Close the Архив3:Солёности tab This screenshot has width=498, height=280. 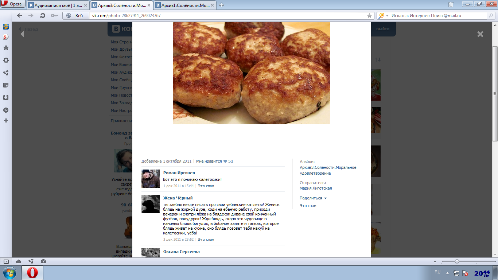(x=149, y=5)
